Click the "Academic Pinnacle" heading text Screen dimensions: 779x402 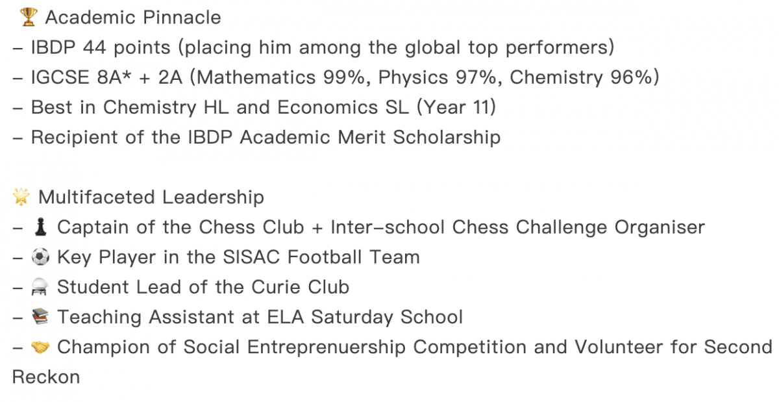tap(133, 18)
